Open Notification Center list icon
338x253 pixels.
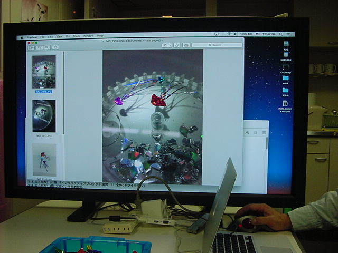(x=288, y=34)
